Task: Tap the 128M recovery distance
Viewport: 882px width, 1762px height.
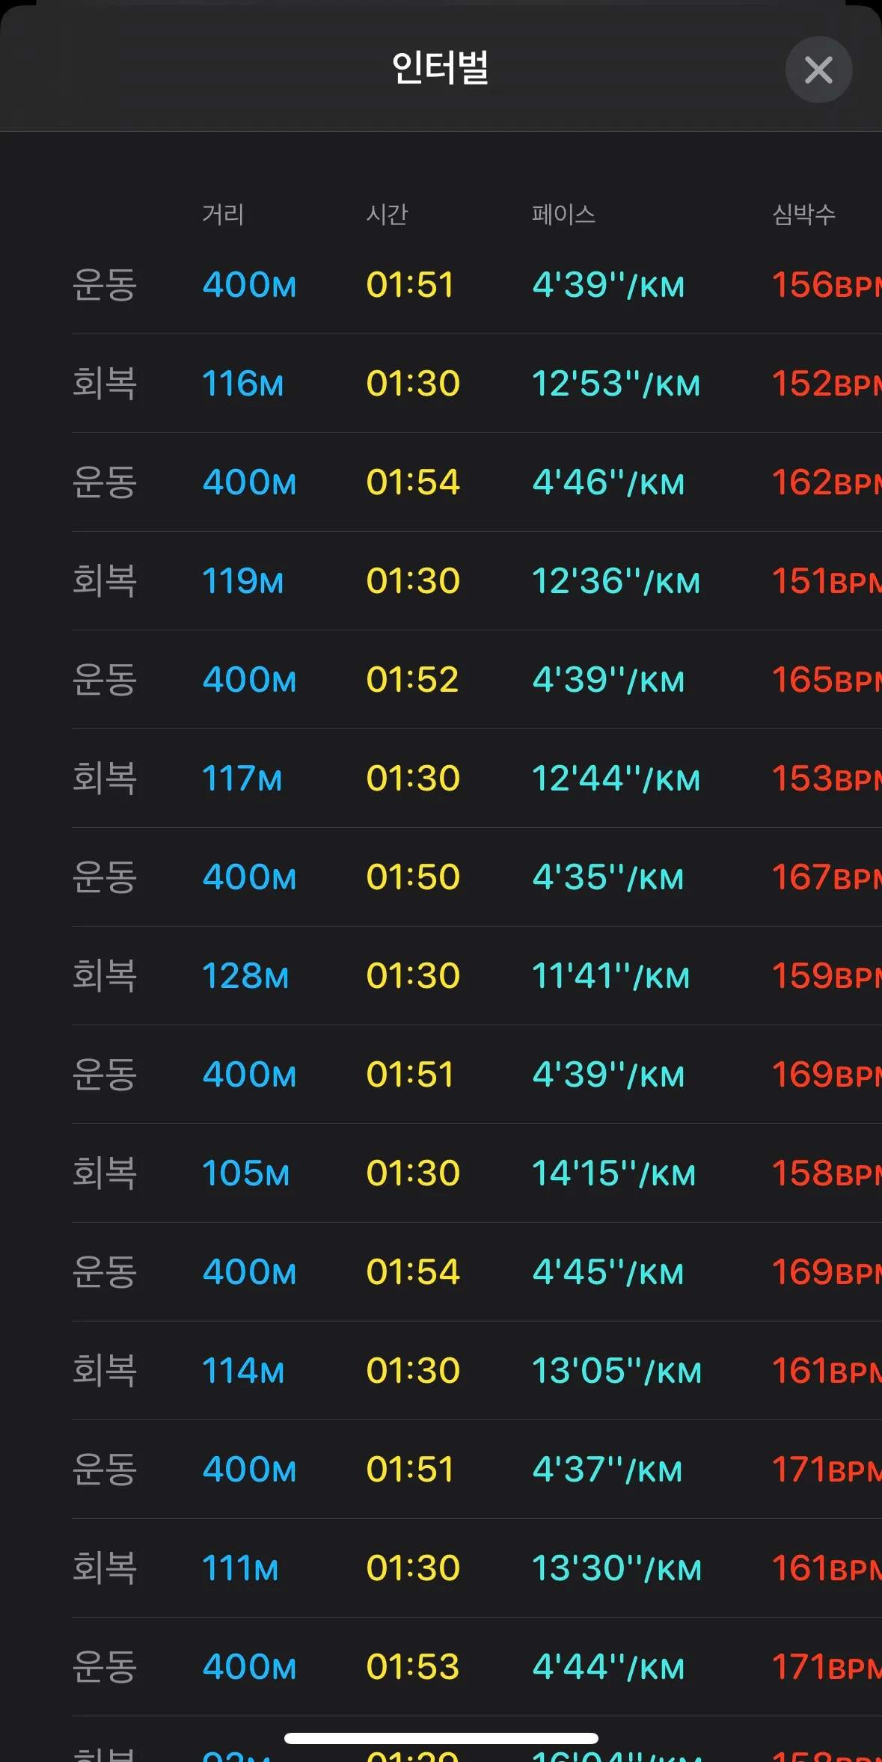Action: [x=245, y=976]
